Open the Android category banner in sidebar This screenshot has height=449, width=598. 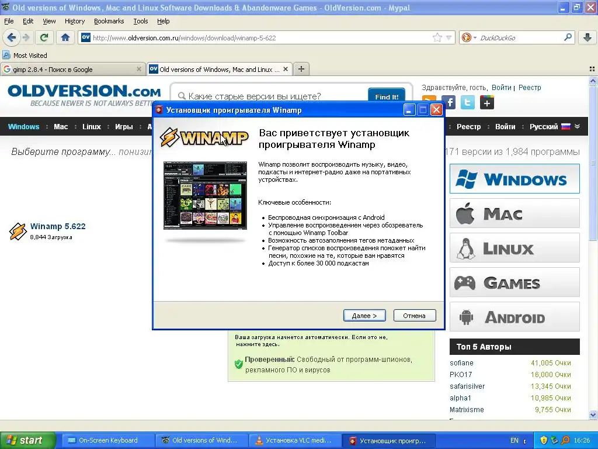point(514,317)
